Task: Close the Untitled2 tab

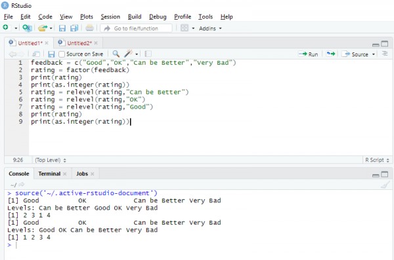Action: [x=96, y=43]
